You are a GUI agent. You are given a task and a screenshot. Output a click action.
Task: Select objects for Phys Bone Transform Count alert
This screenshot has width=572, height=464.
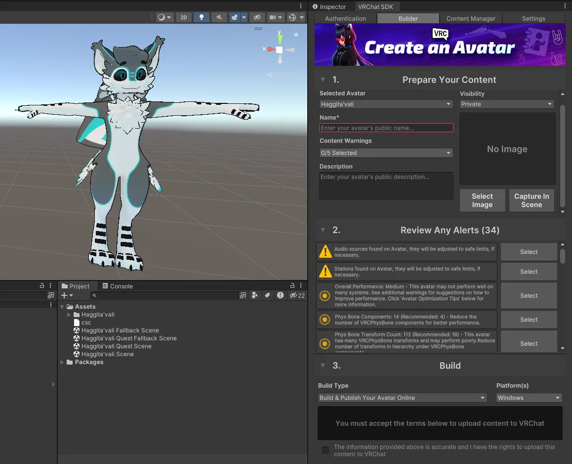[x=529, y=343]
